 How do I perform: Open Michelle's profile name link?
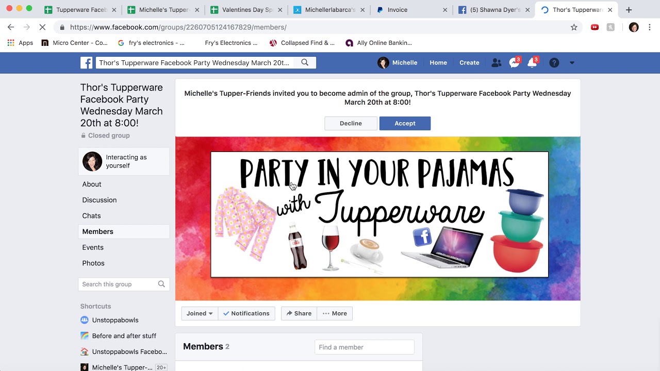click(405, 63)
